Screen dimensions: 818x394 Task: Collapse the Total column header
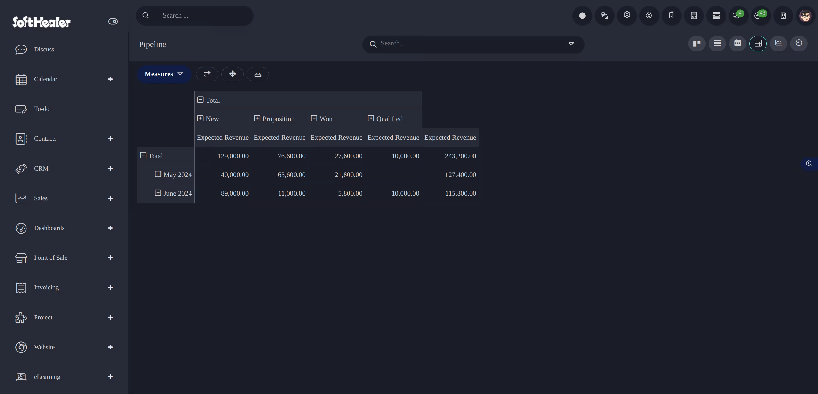click(x=200, y=100)
